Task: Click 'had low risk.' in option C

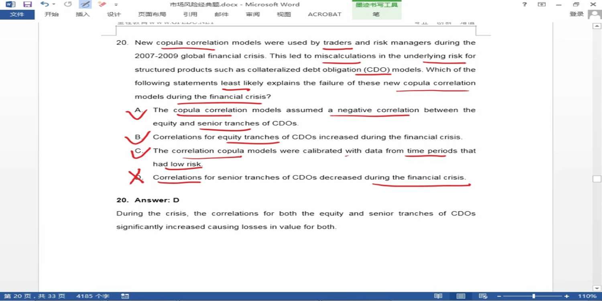Action: [x=178, y=164]
